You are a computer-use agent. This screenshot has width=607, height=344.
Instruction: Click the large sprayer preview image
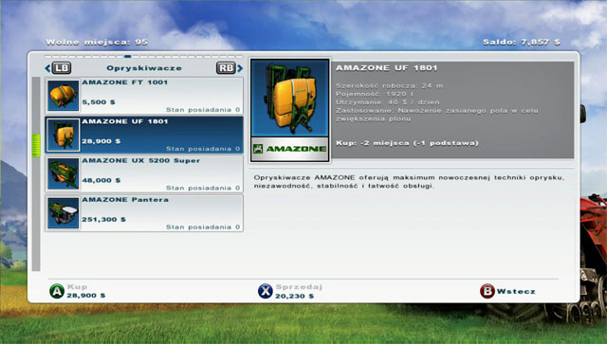pos(290,98)
